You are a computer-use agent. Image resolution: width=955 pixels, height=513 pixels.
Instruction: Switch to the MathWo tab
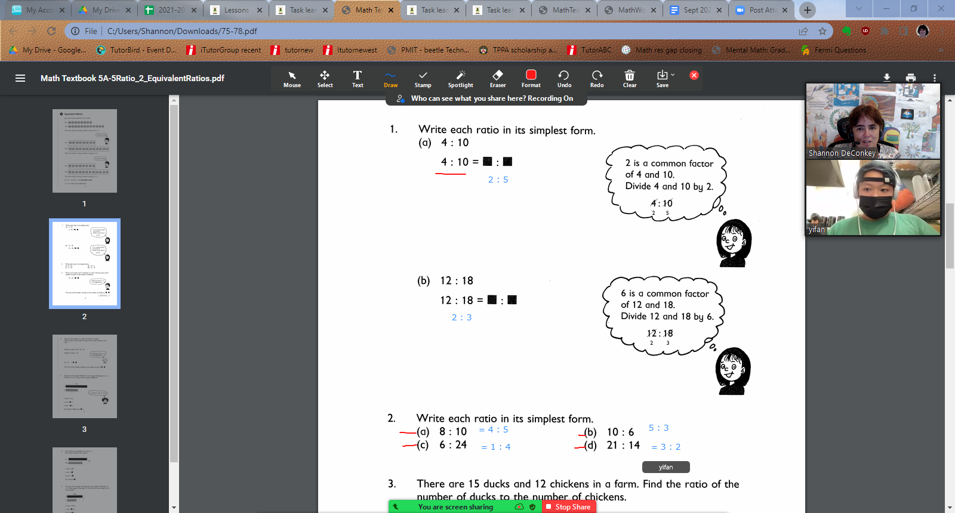[631, 10]
